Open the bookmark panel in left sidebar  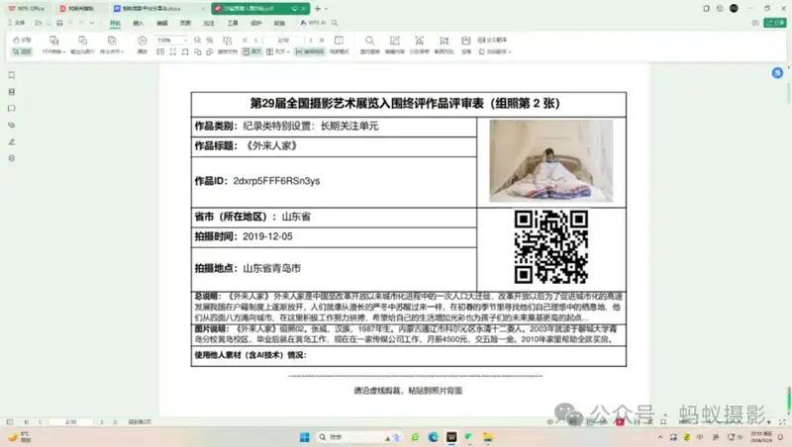[x=12, y=75]
